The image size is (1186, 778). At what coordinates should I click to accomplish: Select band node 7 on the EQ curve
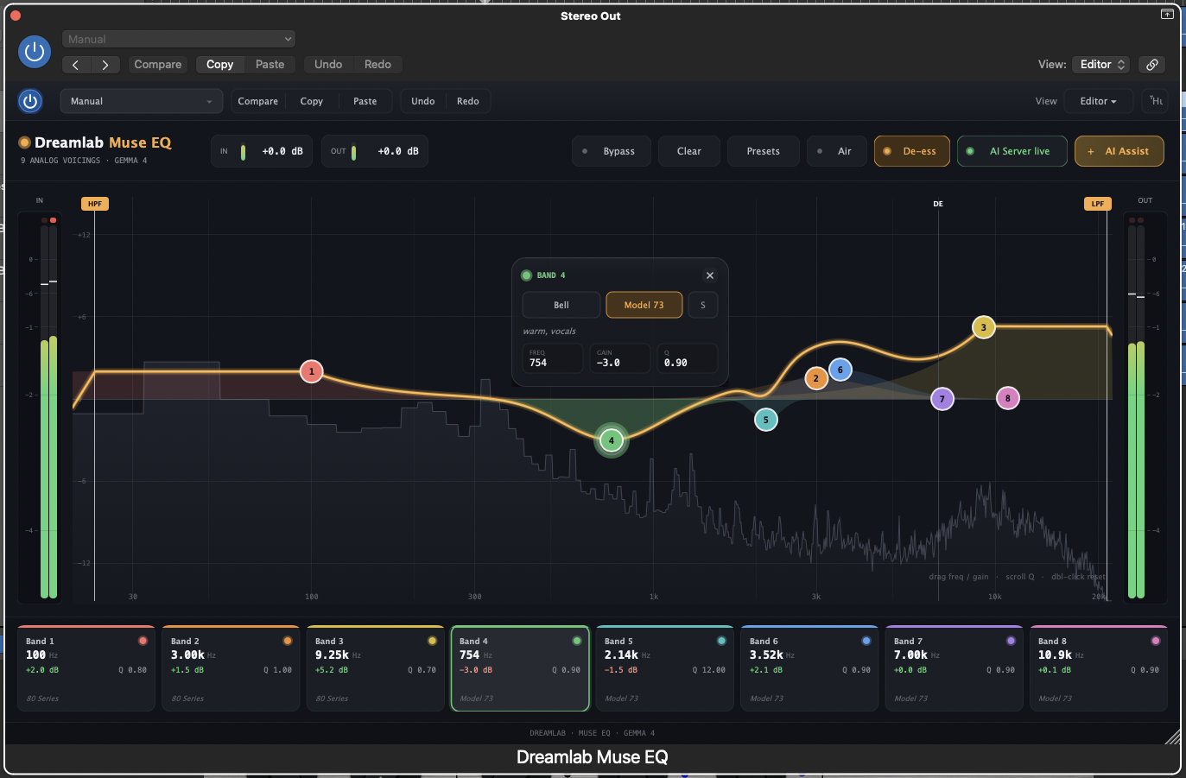click(x=942, y=398)
